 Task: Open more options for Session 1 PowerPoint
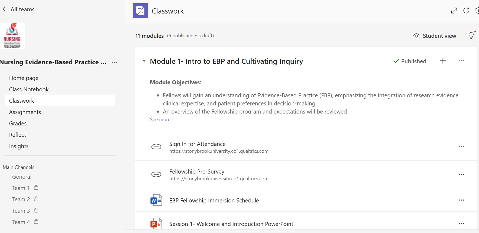461,224
